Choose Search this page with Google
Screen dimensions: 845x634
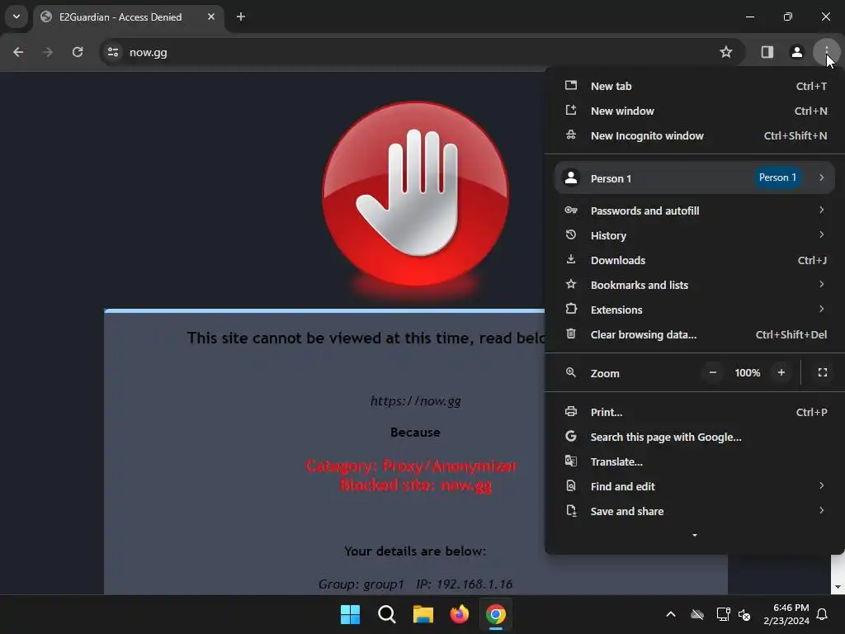pyautogui.click(x=695, y=438)
